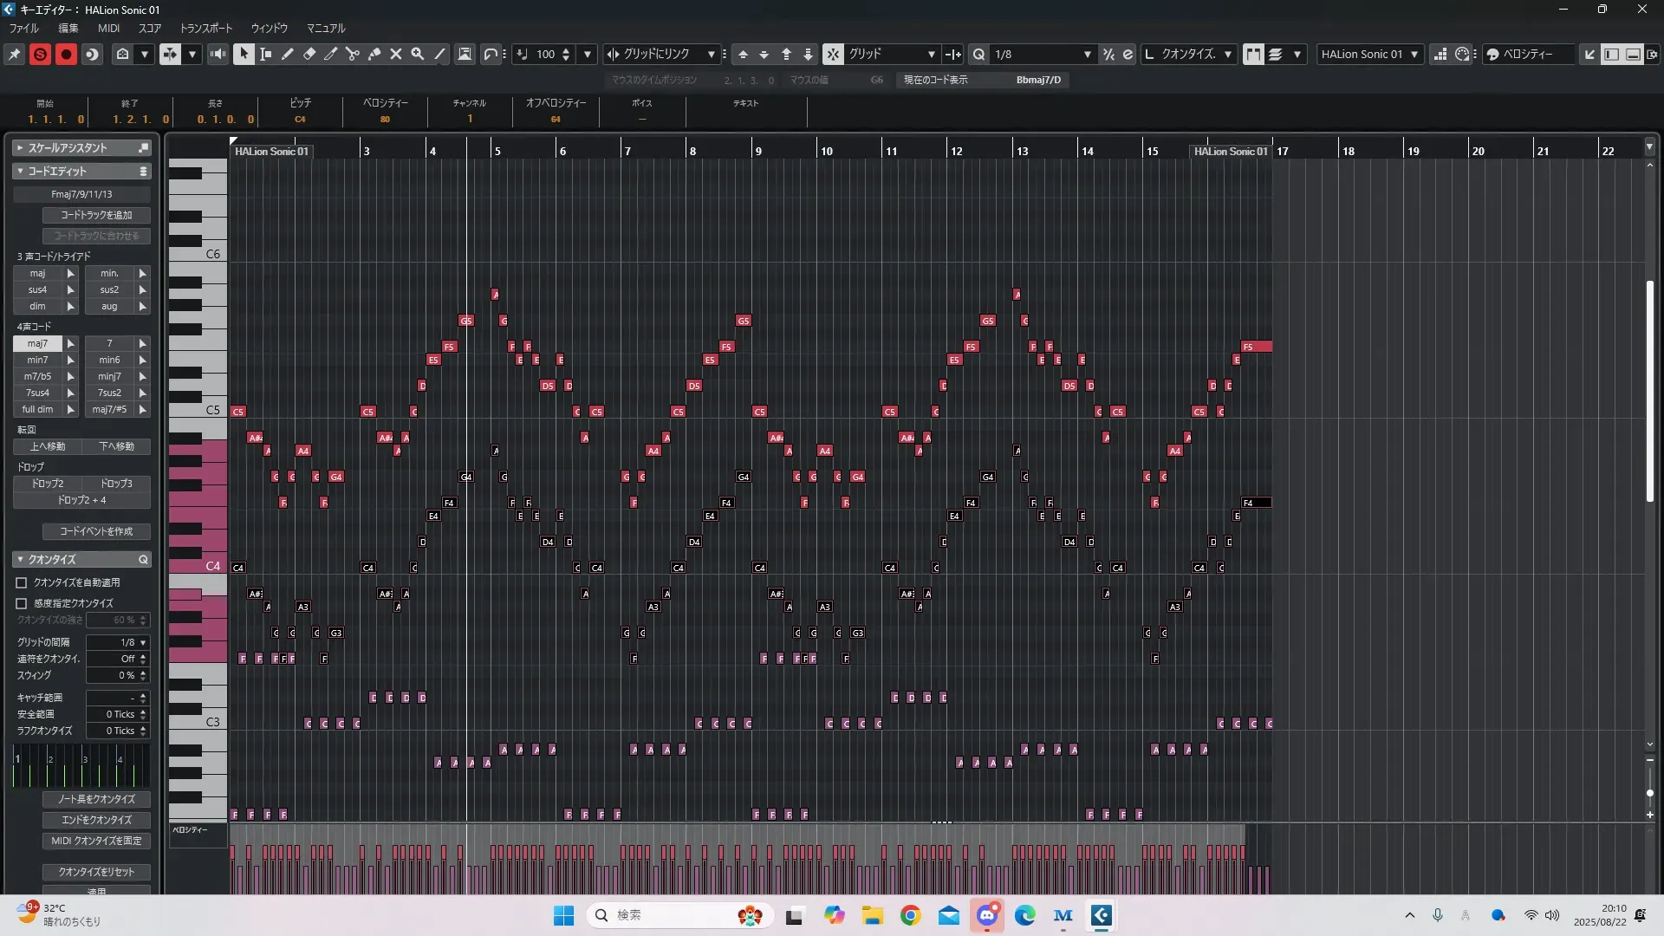
Task: Select the Erase tool
Action: pos(309,54)
